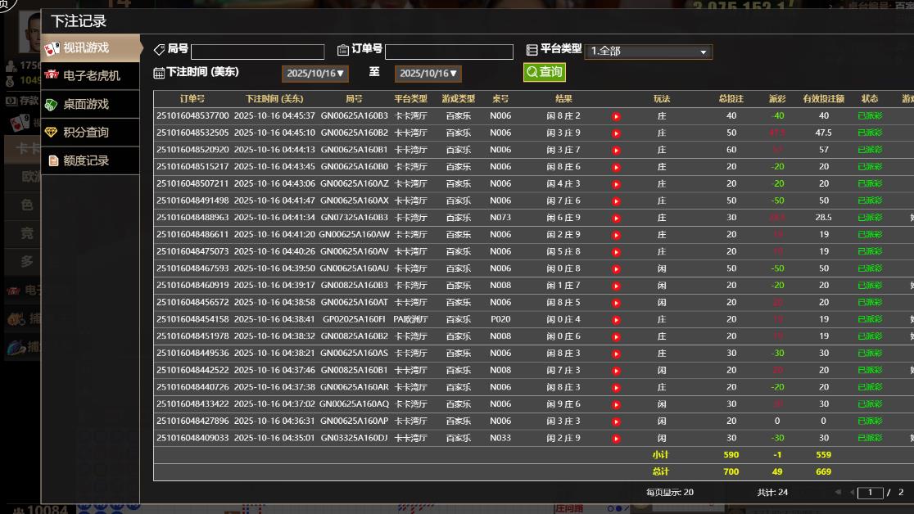Expand the 平台类型 dropdown showing 1.全部
Image resolution: width=914 pixels, height=514 pixels.
pyautogui.click(x=647, y=52)
